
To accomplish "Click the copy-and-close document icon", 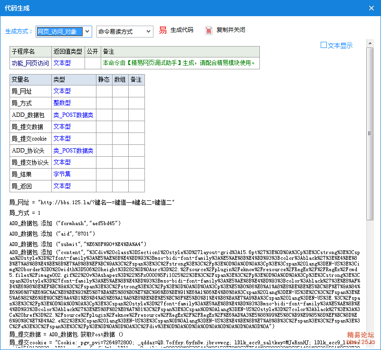I will [209, 30].
